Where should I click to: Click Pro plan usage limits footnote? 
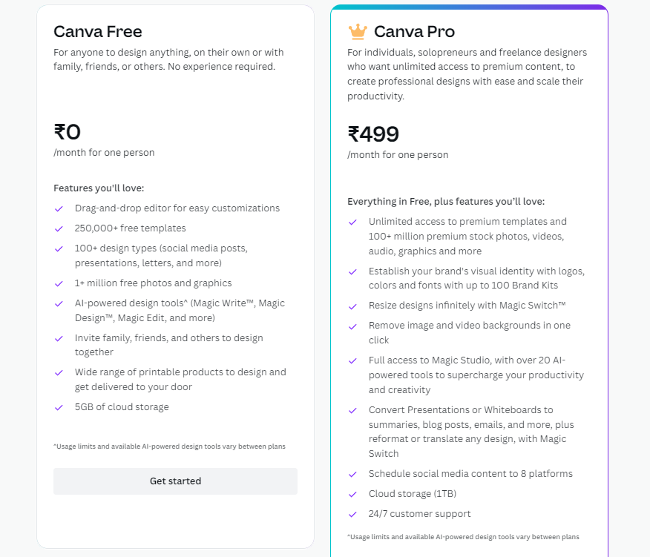(463, 537)
